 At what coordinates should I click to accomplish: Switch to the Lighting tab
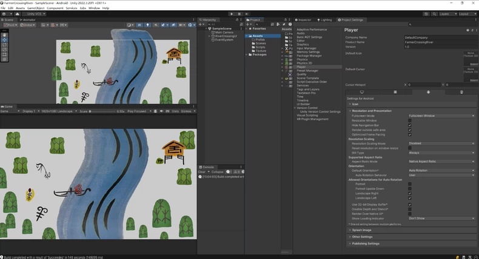pos(324,20)
